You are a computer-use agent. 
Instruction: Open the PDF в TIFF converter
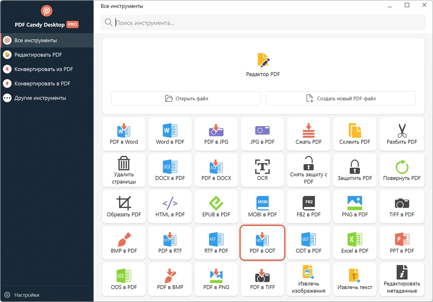(262, 279)
